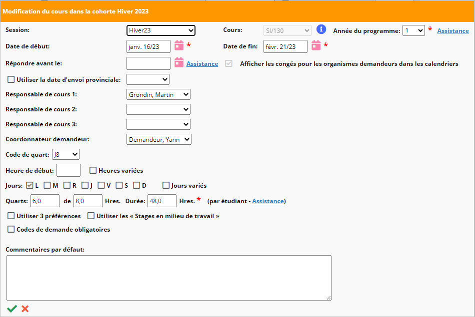Enable Heures variées checkbox
This screenshot has height=317, width=475.
point(93,170)
